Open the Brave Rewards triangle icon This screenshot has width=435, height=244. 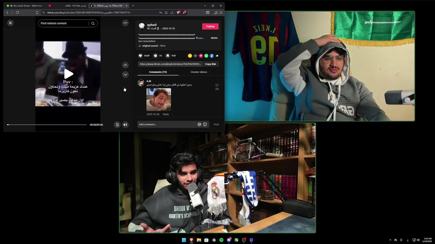184,13
